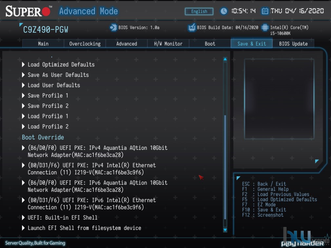331x248 pixels.
Task: Go to the Advanced tab
Action: coord(127,44)
